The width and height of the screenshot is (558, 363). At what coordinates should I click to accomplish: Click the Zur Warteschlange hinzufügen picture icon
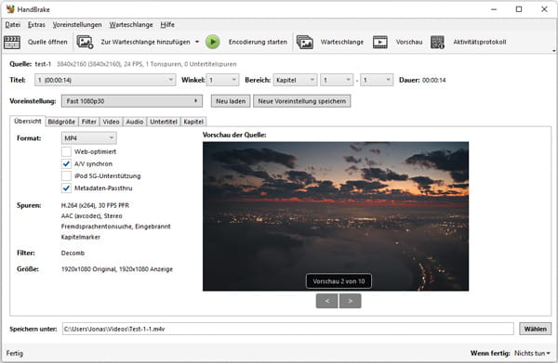tap(85, 43)
